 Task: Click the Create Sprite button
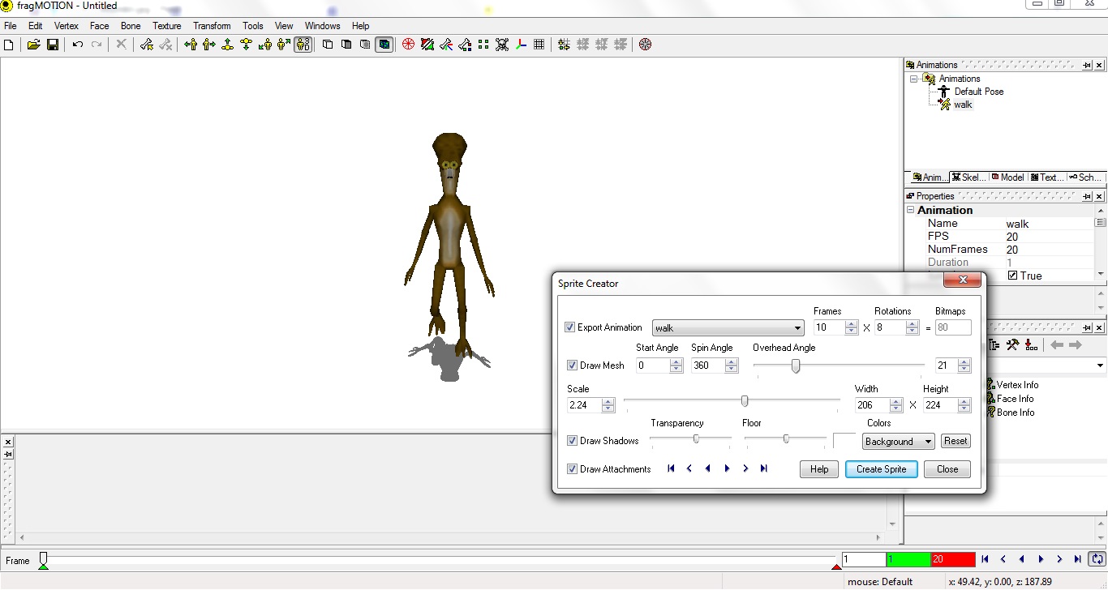881,469
